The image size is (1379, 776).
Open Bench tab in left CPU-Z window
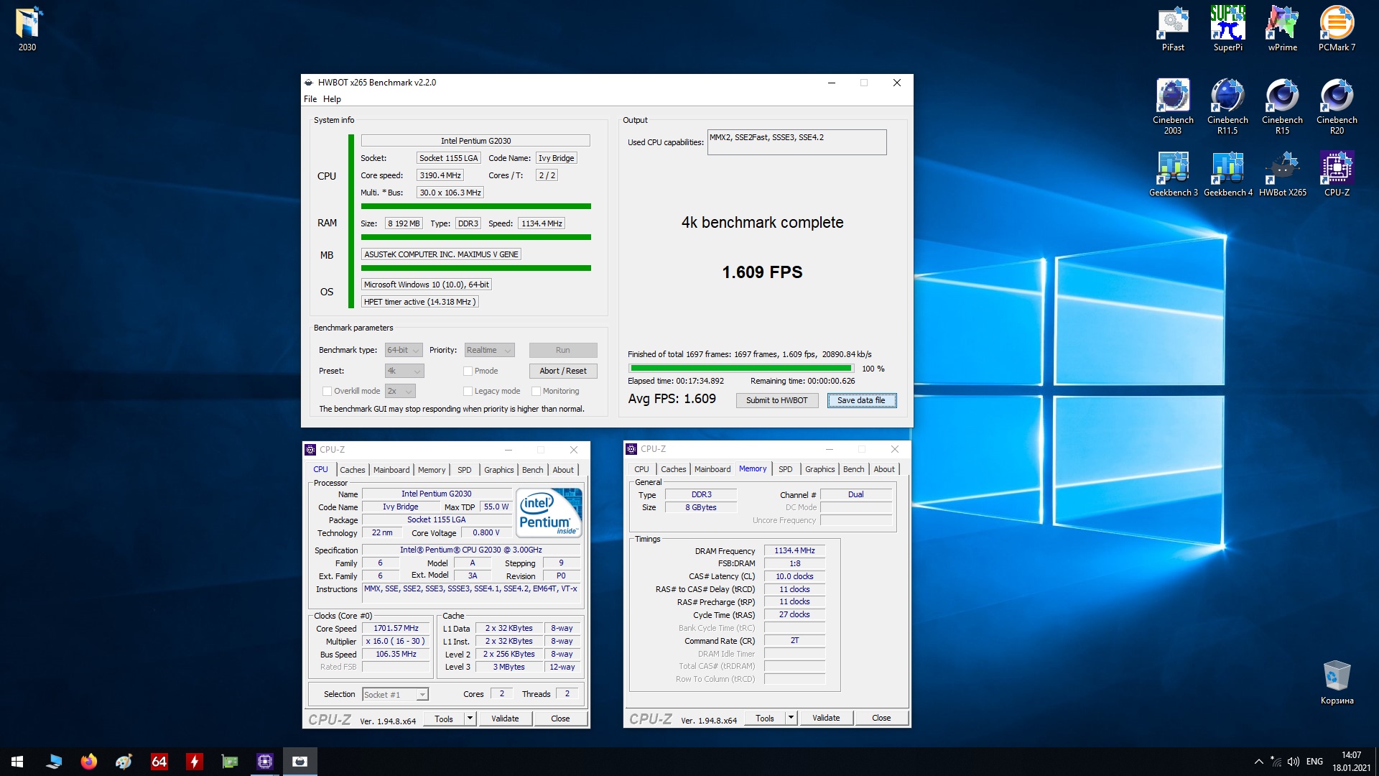[532, 470]
